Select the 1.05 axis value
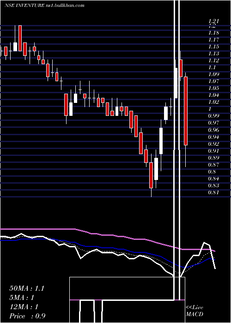Viewport: 231px width, 323px height. (213, 88)
